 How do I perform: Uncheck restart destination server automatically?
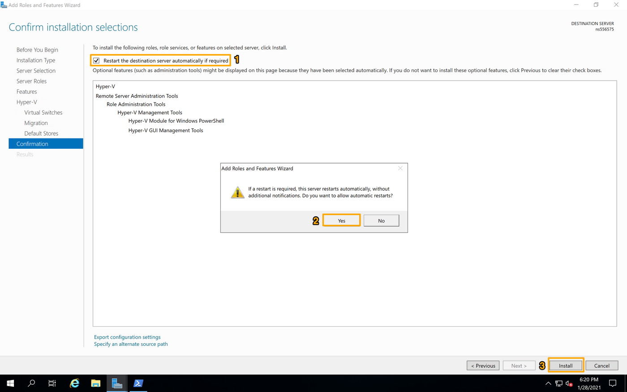pyautogui.click(x=96, y=60)
